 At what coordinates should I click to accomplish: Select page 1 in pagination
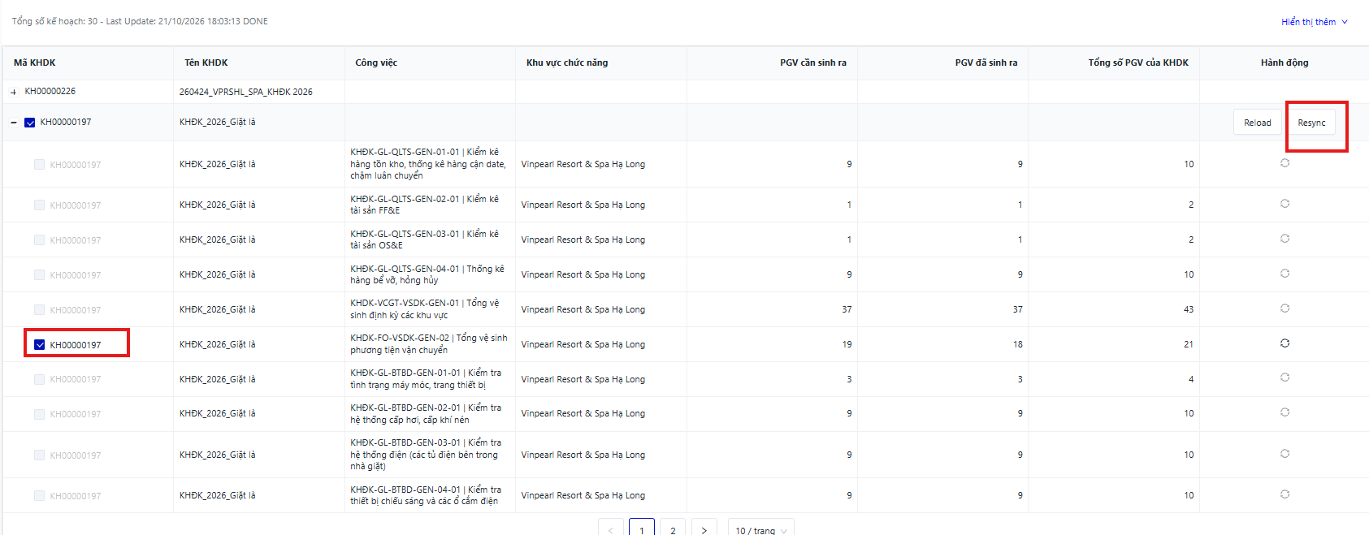tap(642, 529)
